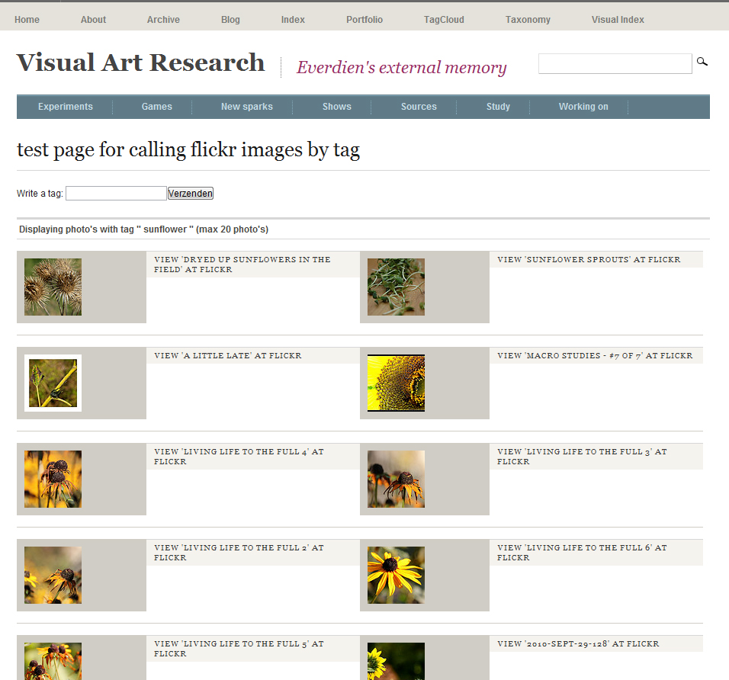Open the dried sunflowers thumbnail
This screenshot has height=680, width=729.
click(x=53, y=287)
